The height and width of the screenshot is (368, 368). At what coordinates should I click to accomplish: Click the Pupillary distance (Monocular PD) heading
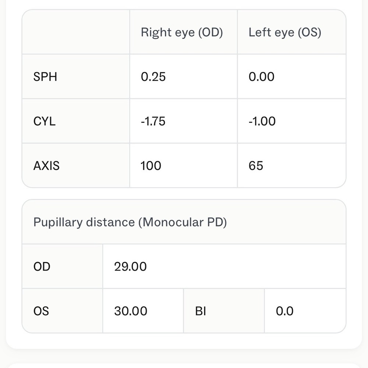click(x=130, y=222)
